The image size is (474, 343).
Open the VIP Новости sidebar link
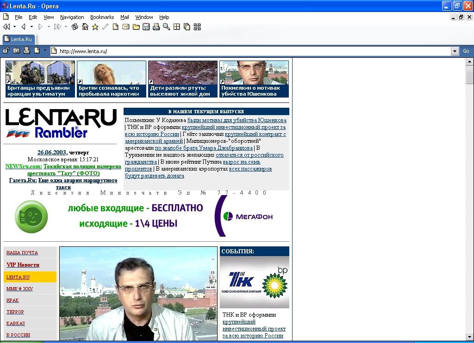coord(23,265)
